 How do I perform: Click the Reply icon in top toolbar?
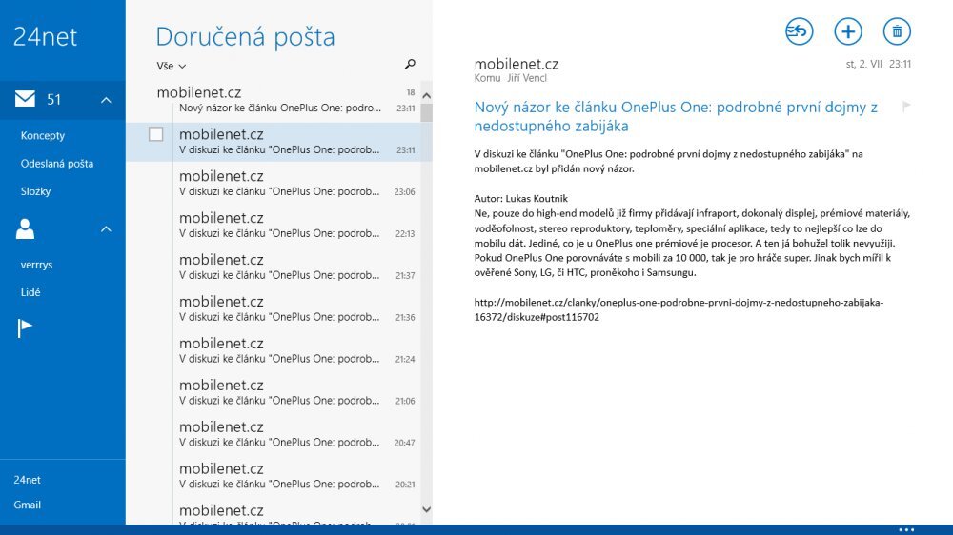click(799, 31)
